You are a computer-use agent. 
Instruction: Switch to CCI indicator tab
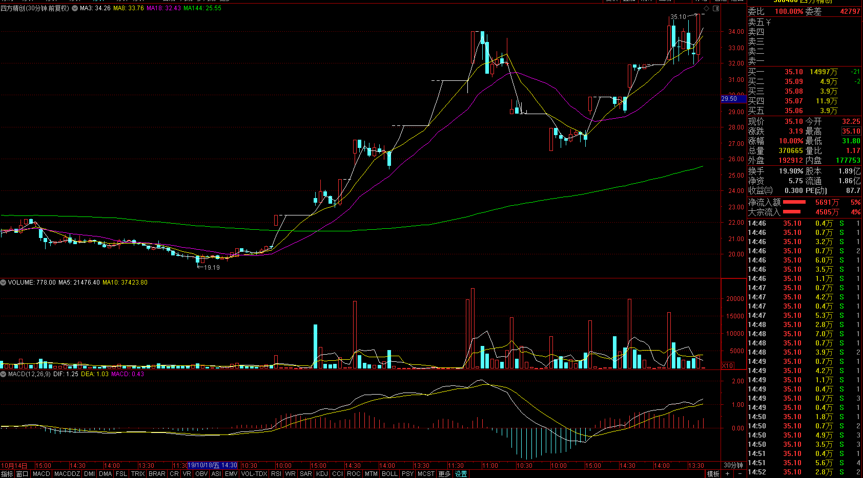(337, 474)
